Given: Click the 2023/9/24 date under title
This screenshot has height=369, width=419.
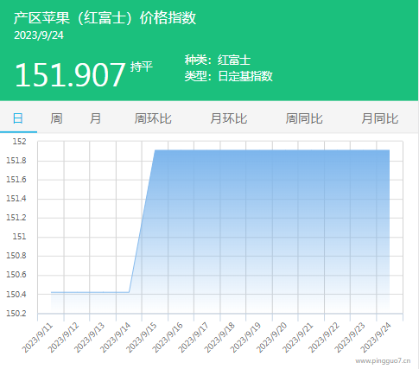Looking at the screenshot, I should pyautogui.click(x=39, y=35).
